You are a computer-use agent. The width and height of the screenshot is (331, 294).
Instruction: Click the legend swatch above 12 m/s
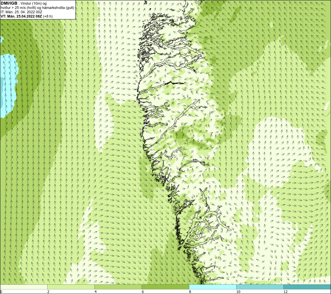tap(307, 287)
